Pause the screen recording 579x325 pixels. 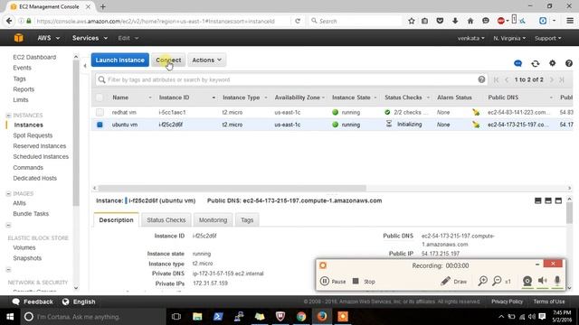pos(333,281)
